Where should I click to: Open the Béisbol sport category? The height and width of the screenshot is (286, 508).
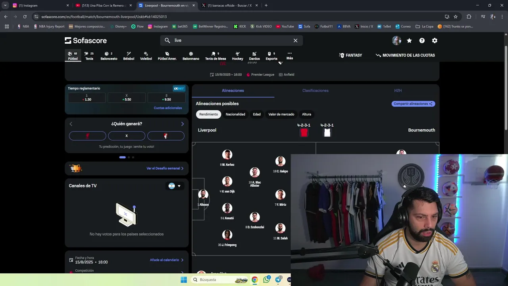pyautogui.click(x=129, y=56)
